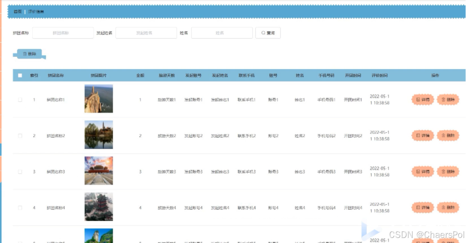Select the cell 姓名3
This screenshot has width=466, height=243.
(299, 172)
